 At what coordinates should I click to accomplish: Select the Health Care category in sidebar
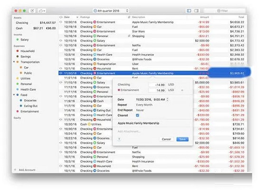pyautogui.click(x=28, y=89)
